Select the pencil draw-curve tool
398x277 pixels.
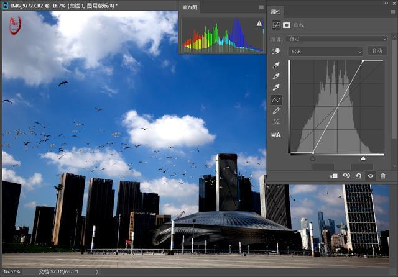pyautogui.click(x=276, y=111)
